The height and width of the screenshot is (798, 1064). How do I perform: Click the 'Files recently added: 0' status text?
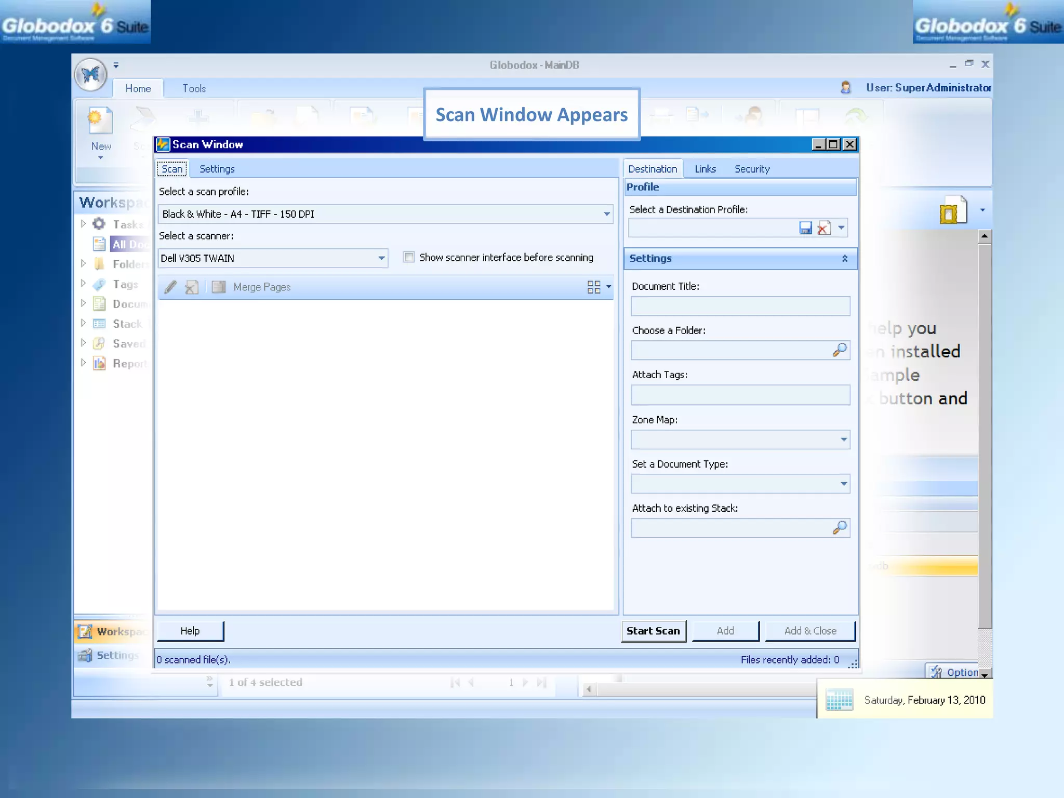(x=790, y=659)
